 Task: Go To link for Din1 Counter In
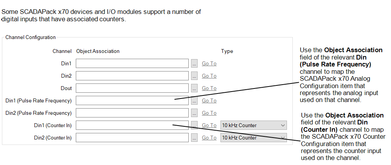209,126
